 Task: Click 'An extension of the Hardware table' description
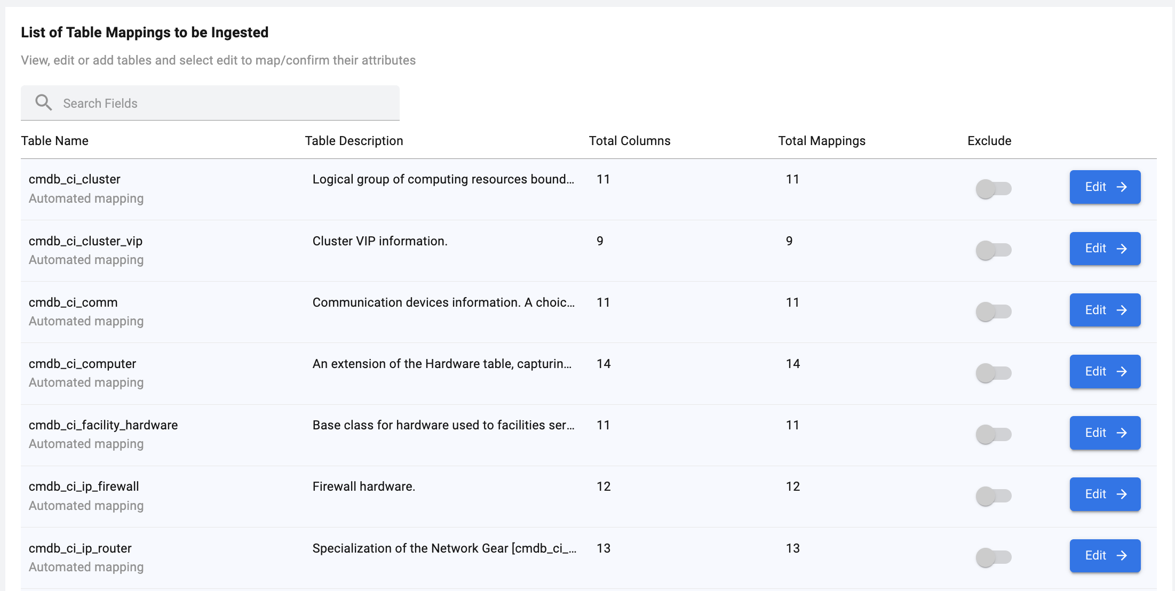point(442,364)
